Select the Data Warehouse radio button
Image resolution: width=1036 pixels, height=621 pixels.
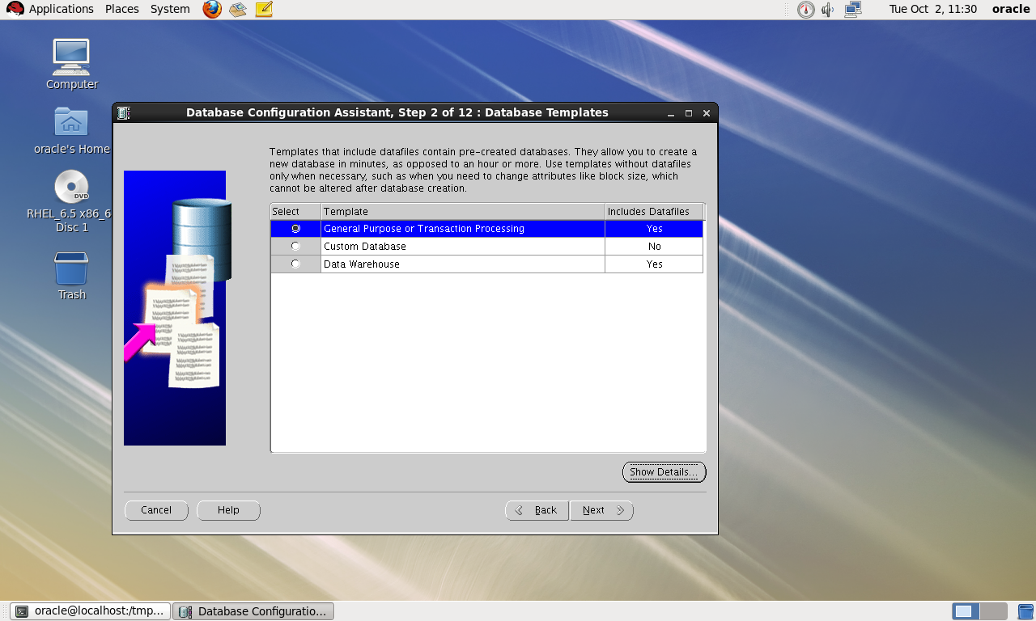[x=295, y=264]
